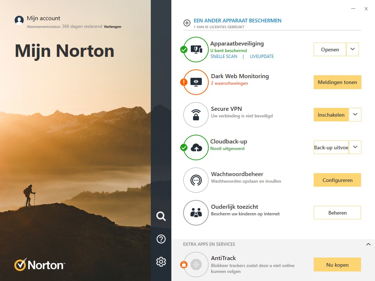Collapse the Extra apps en services section
Image resolution: width=375 pixels, height=281 pixels.
pyautogui.click(x=368, y=244)
